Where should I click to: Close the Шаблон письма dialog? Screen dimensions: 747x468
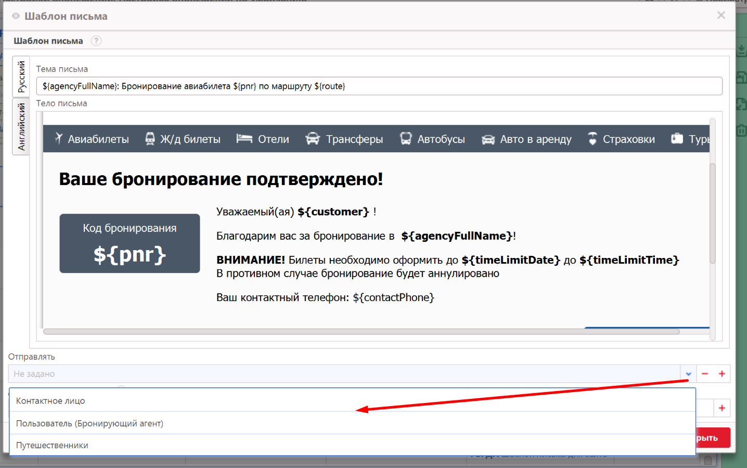tap(721, 16)
